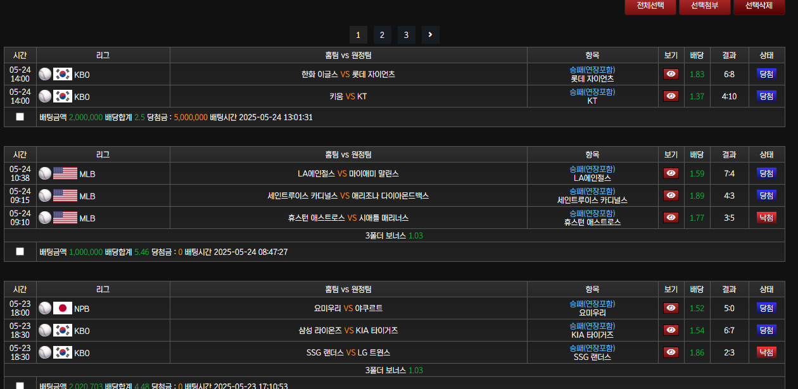Click the result score 5:0
This screenshot has width=798, height=389.
pos(729,308)
